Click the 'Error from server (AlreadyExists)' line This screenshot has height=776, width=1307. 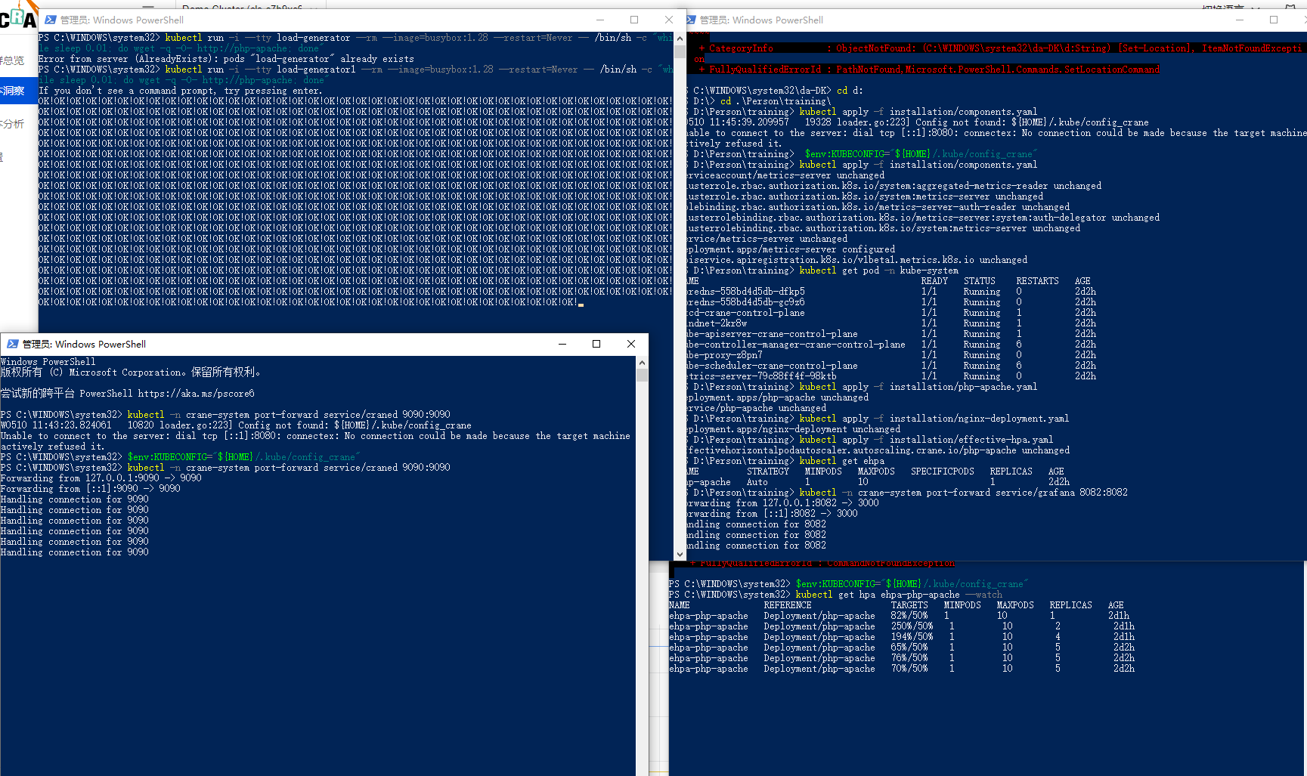click(x=226, y=59)
